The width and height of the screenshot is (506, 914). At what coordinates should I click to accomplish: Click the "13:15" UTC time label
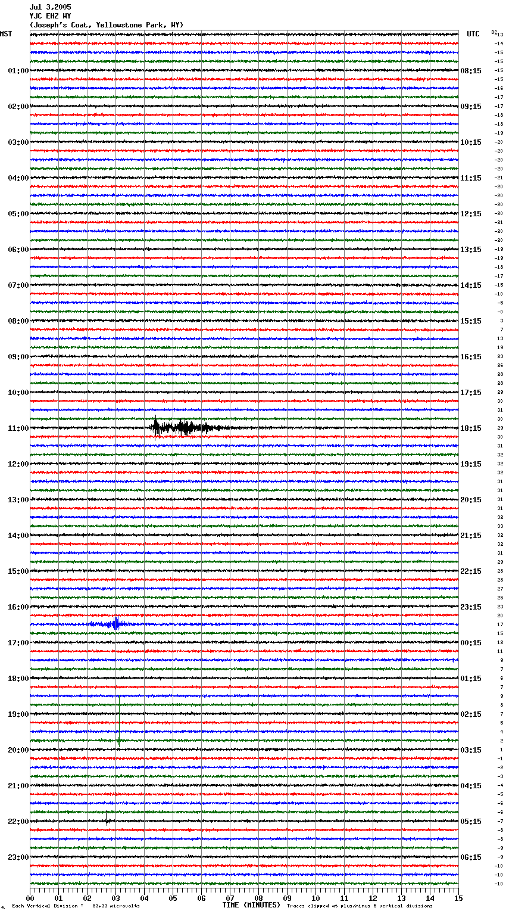[x=471, y=250]
